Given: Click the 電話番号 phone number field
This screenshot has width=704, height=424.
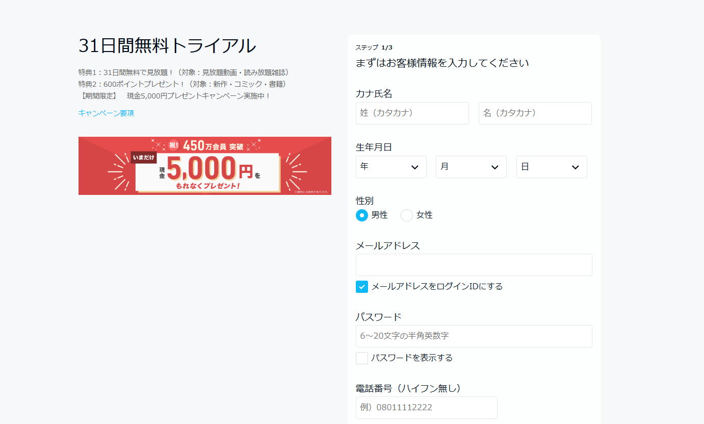Looking at the screenshot, I should (x=426, y=407).
